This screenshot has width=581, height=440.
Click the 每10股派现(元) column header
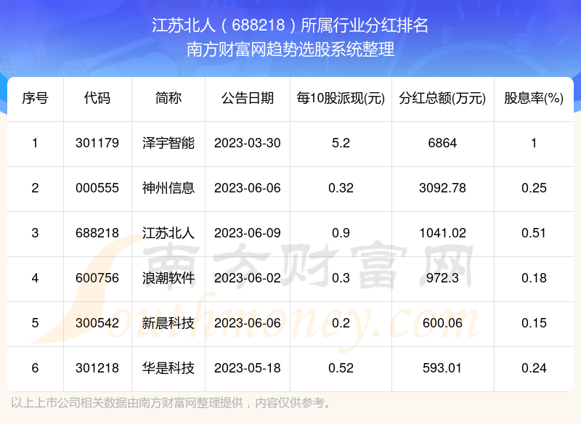click(340, 99)
